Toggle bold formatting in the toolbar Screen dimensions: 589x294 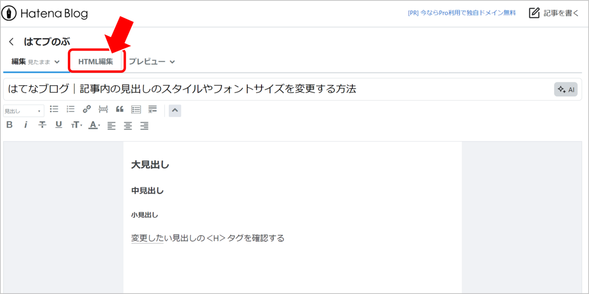coord(9,126)
